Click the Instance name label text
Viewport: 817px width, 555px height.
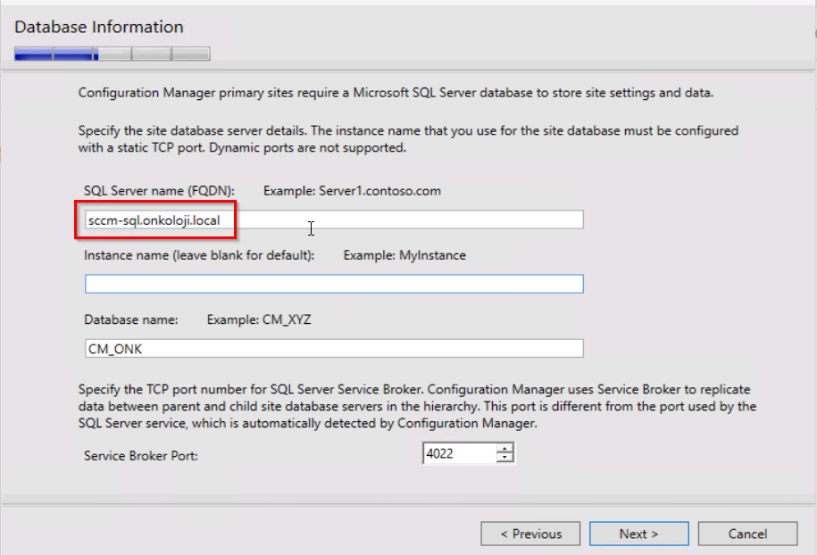tap(199, 255)
